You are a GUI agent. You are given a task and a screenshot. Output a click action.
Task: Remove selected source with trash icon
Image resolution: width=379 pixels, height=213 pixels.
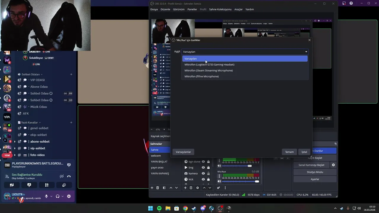(191, 188)
